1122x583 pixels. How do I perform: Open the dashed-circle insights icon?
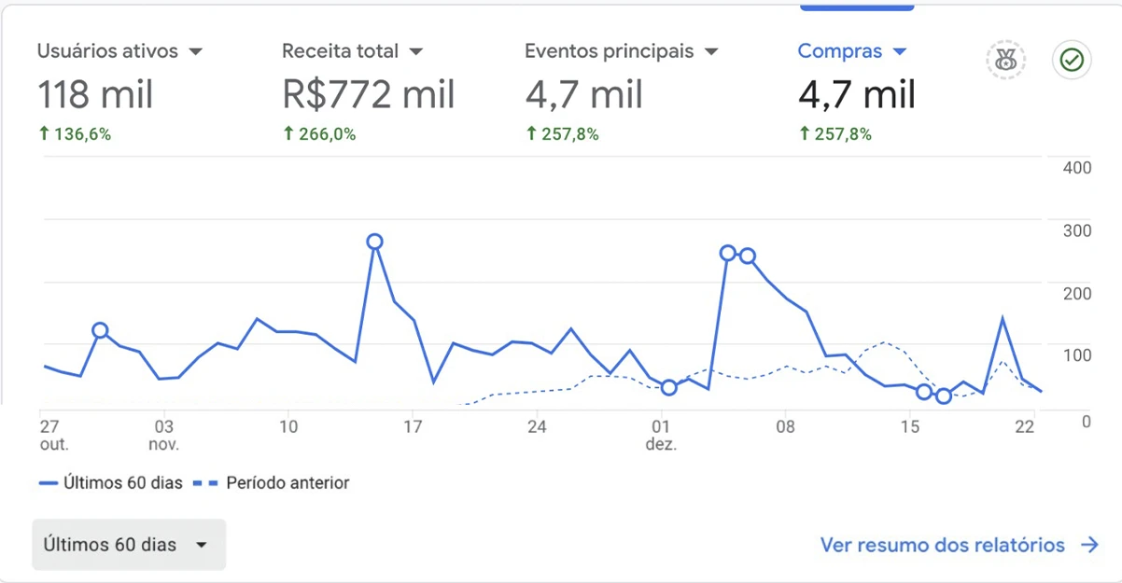pos(1005,61)
